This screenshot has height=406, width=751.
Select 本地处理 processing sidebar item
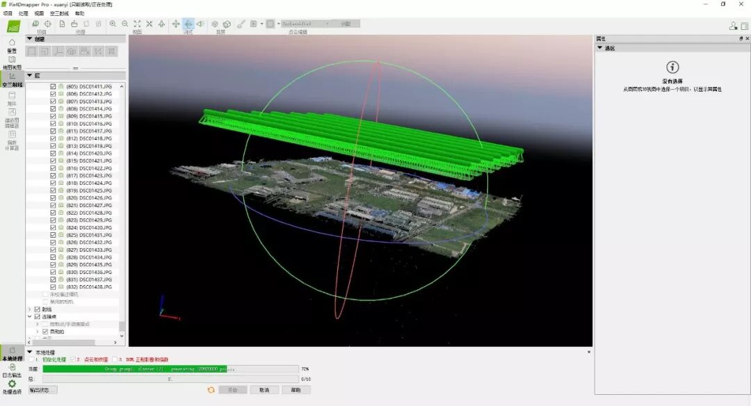tap(12, 354)
